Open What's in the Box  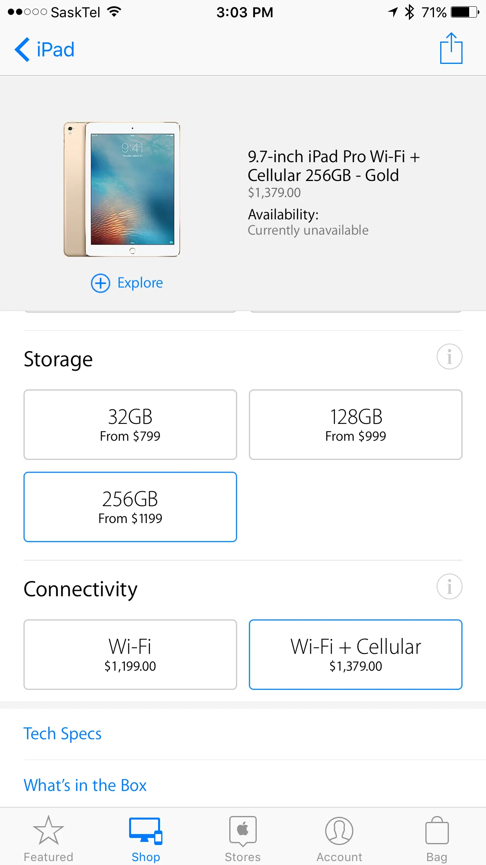[85, 785]
